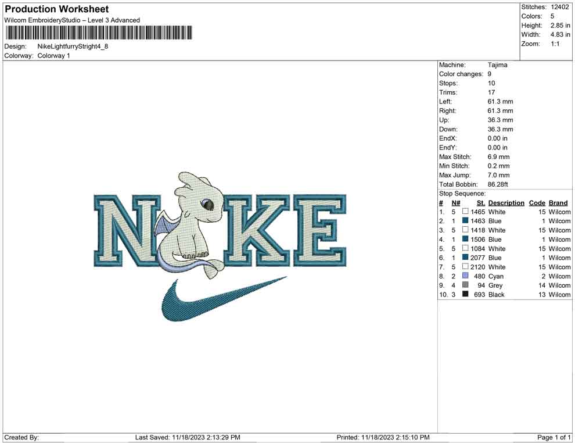Click the Machine value Tajima
This screenshot has width=575, height=443.
pyautogui.click(x=498, y=65)
